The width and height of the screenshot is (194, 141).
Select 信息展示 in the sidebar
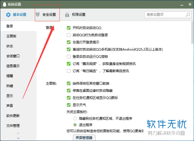click(18, 66)
